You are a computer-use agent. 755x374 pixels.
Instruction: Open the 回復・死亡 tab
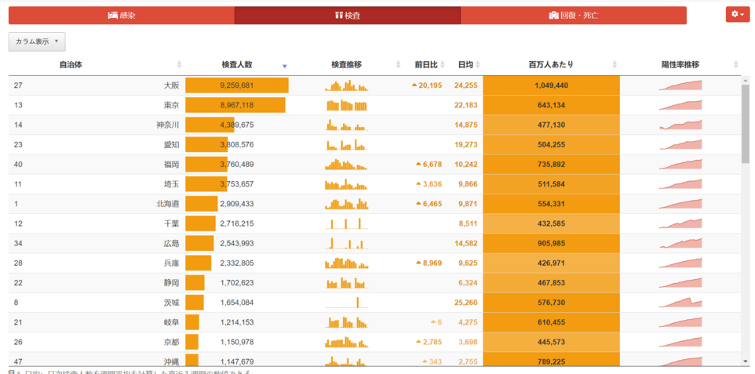(x=573, y=15)
